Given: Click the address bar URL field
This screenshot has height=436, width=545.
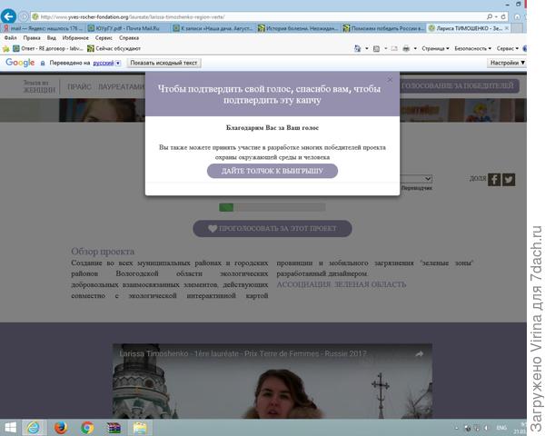Looking at the screenshot, I should tap(257, 16).
